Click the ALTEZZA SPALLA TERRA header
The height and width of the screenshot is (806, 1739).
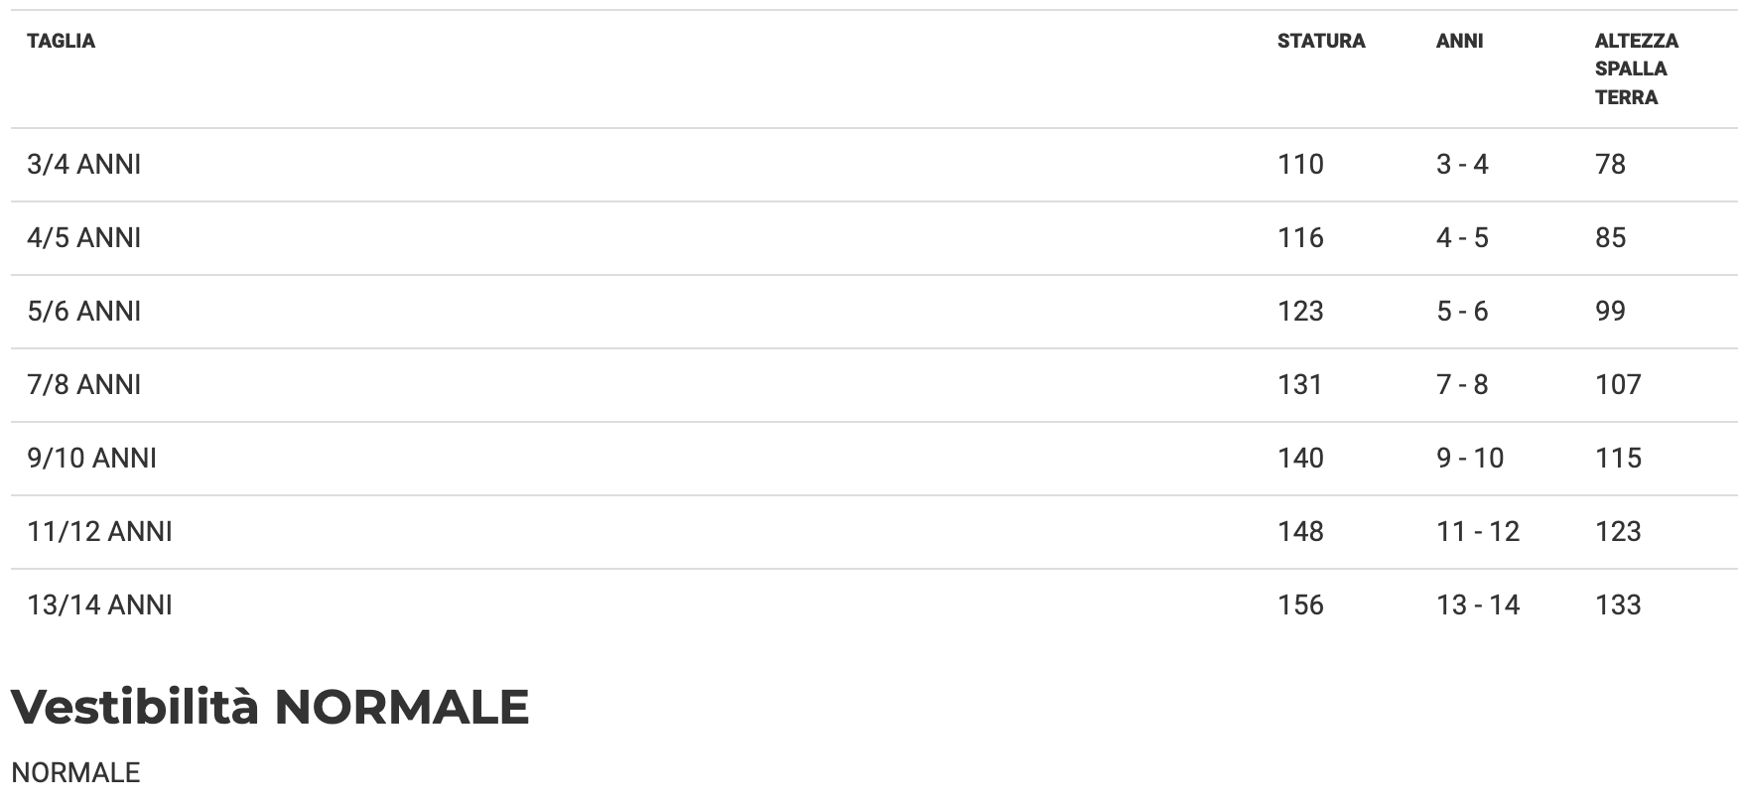click(x=1636, y=69)
